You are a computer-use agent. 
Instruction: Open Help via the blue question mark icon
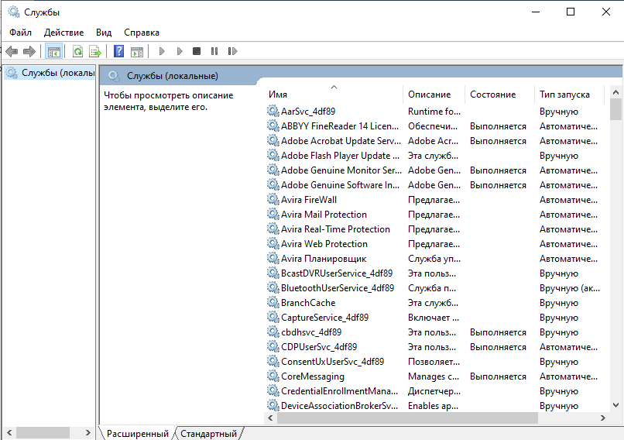tap(118, 51)
